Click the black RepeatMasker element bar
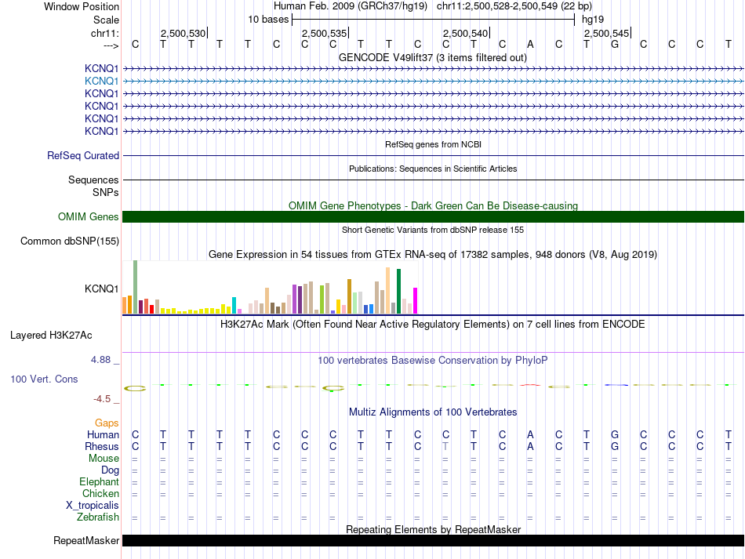Screen dimensions: 745x559 click(x=433, y=541)
